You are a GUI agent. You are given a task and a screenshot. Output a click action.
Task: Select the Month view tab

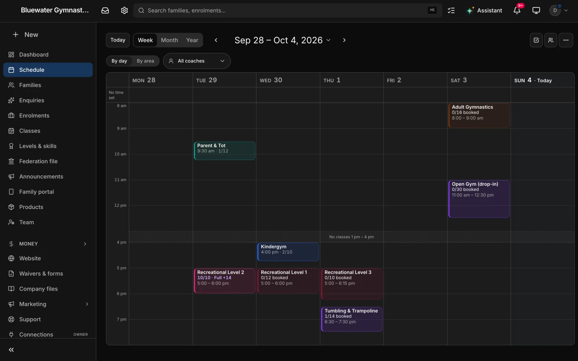(169, 40)
